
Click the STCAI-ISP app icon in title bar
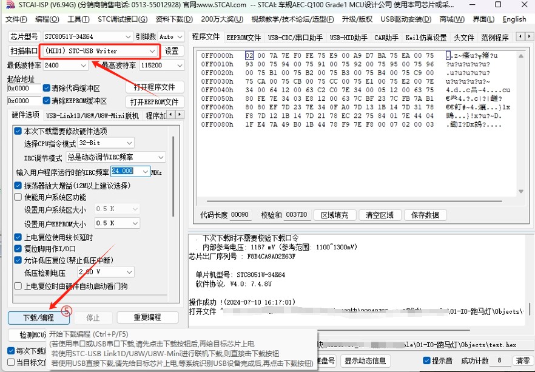click(10, 5)
